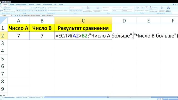Switch to sheet tab 'Сравнение чисел 3'
The image size is (178, 100).
pos(34,97)
